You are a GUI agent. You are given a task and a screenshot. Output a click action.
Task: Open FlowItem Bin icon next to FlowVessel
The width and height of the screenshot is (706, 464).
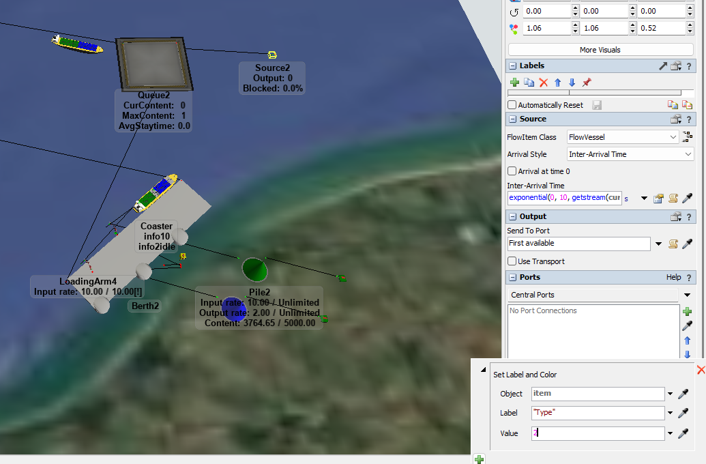point(688,137)
